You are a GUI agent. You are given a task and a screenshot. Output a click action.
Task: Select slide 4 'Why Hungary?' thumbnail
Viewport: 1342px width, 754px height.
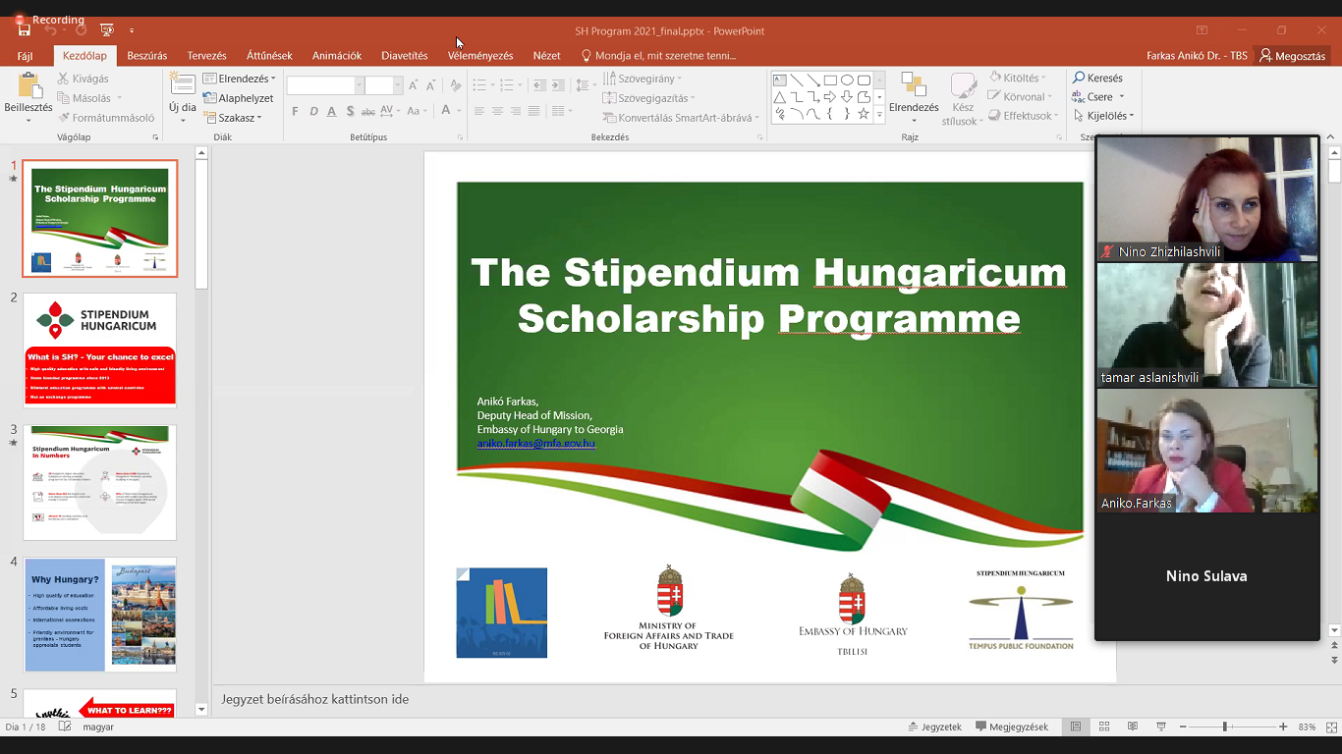click(x=100, y=615)
